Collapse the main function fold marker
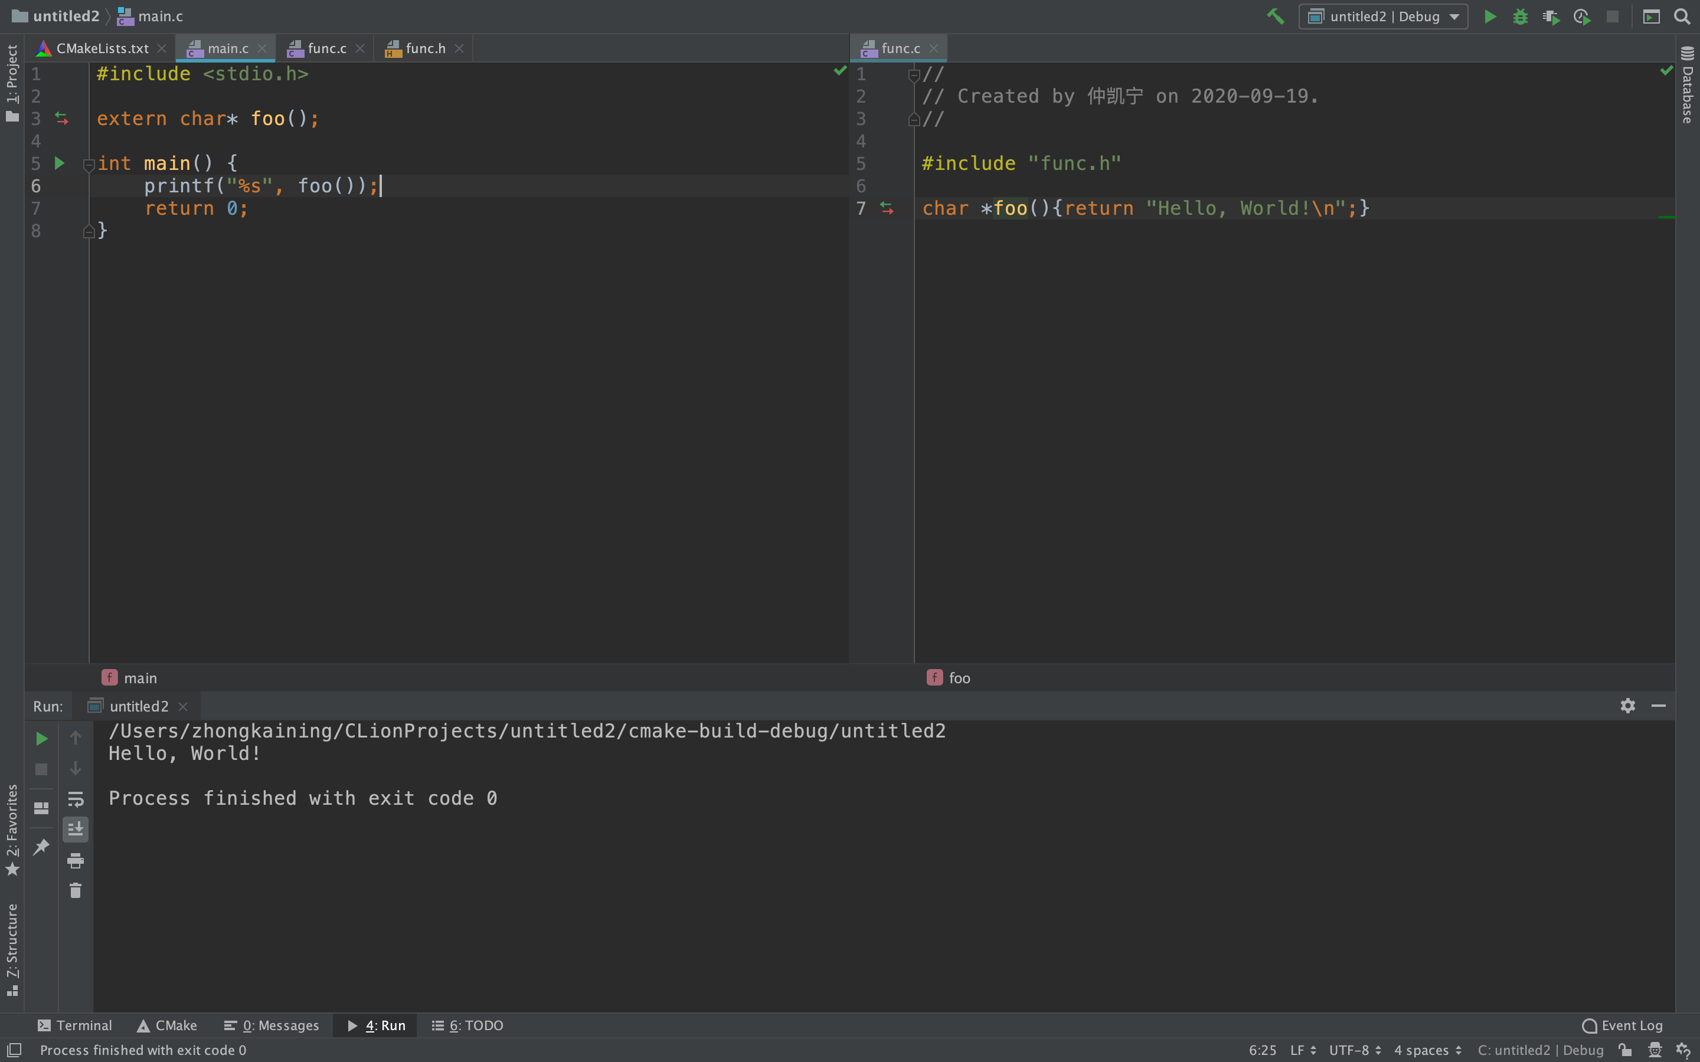Screen dimensions: 1700x1062 (89, 165)
